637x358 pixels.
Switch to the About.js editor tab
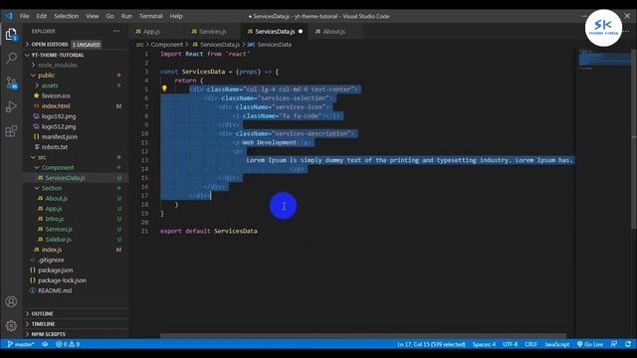334,31
